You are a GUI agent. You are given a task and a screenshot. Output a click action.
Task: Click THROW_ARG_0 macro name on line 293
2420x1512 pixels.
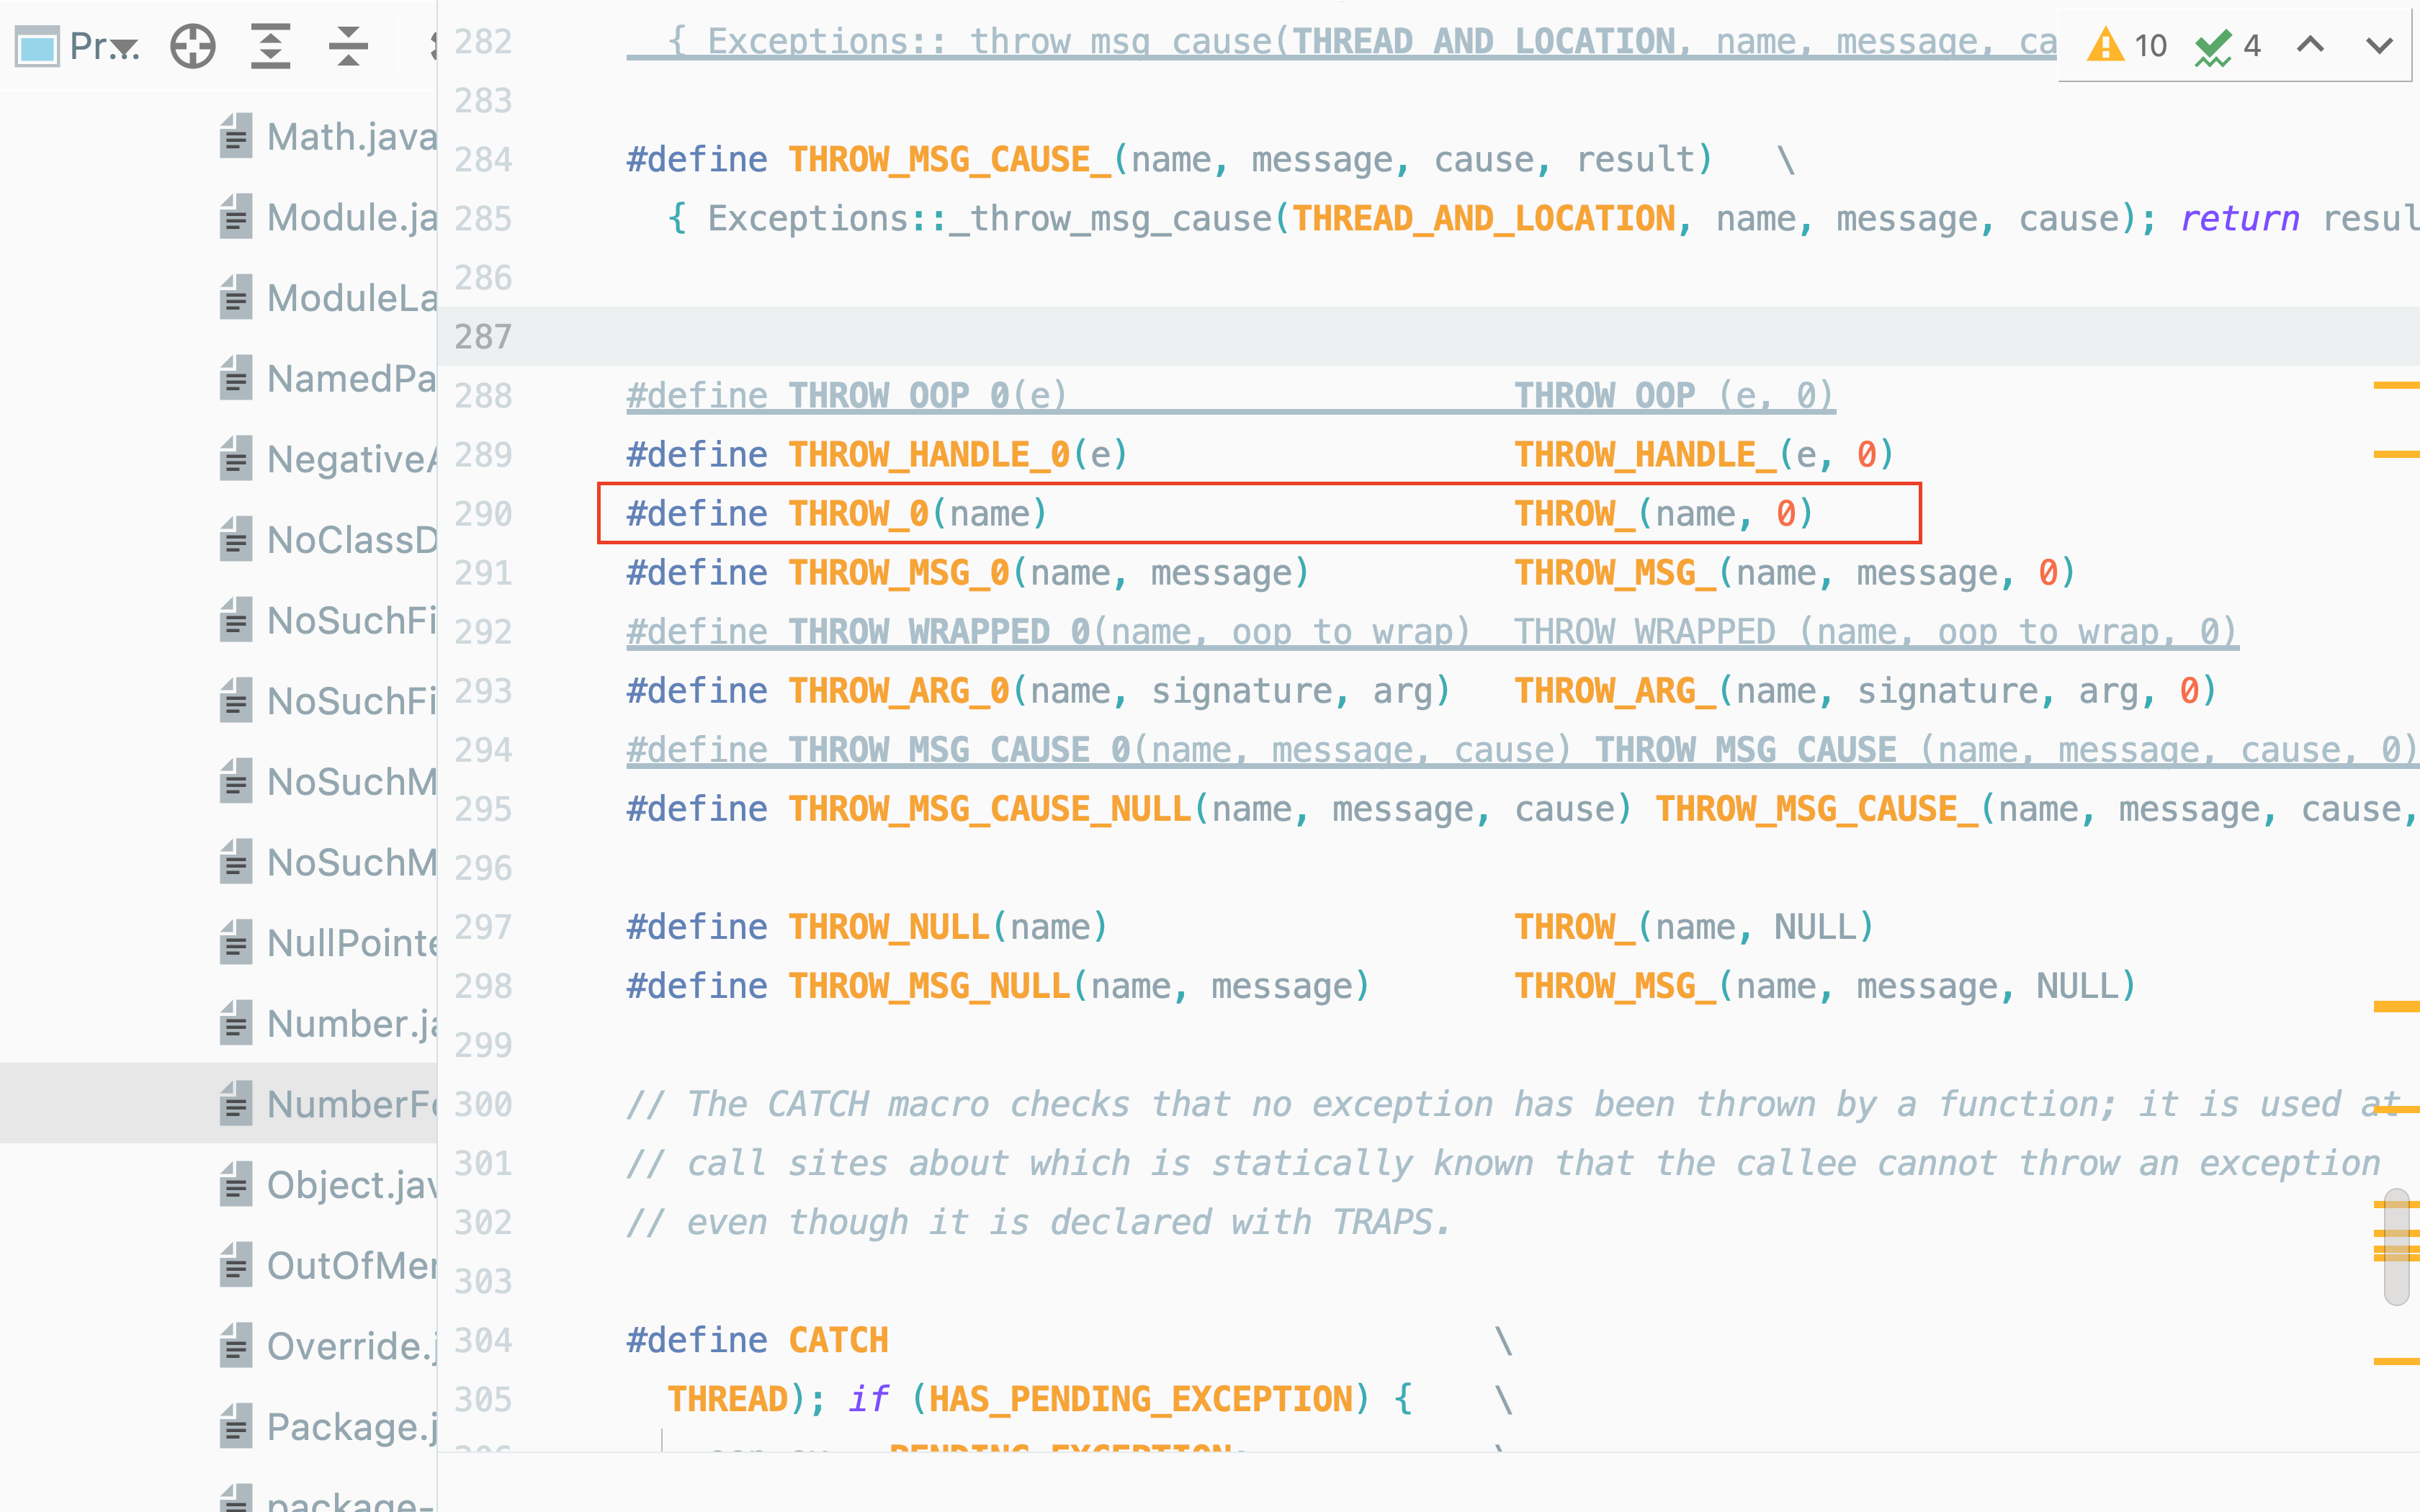(899, 691)
